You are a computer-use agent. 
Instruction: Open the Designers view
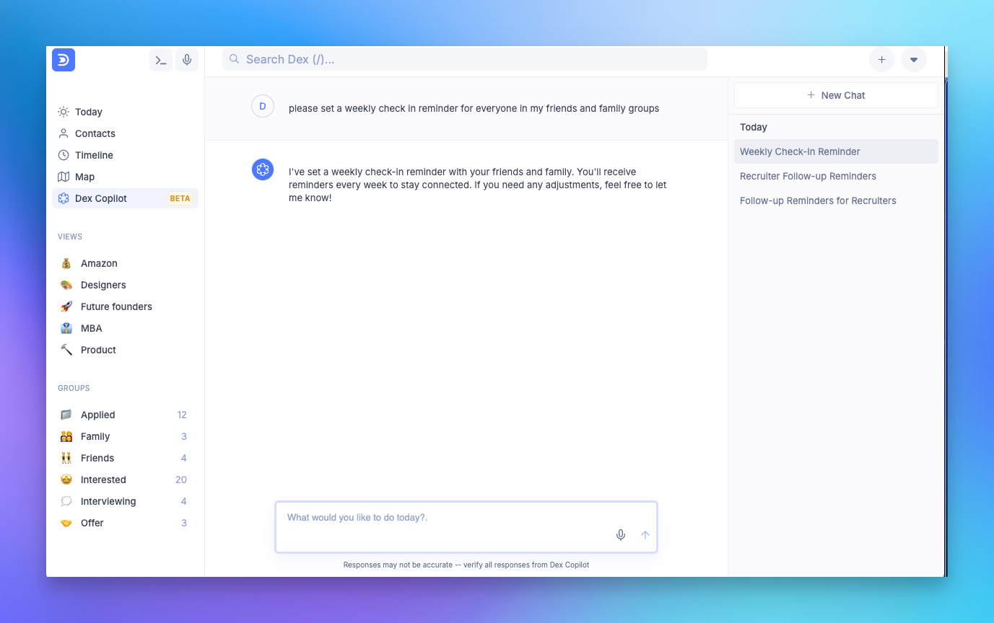point(125,285)
